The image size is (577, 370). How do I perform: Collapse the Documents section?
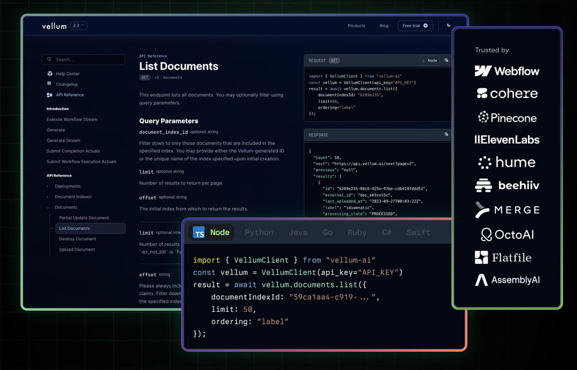[66, 207]
